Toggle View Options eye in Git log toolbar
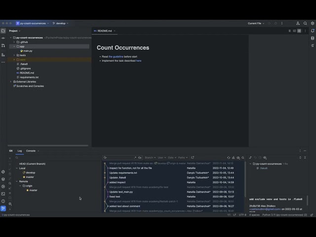 point(238,158)
